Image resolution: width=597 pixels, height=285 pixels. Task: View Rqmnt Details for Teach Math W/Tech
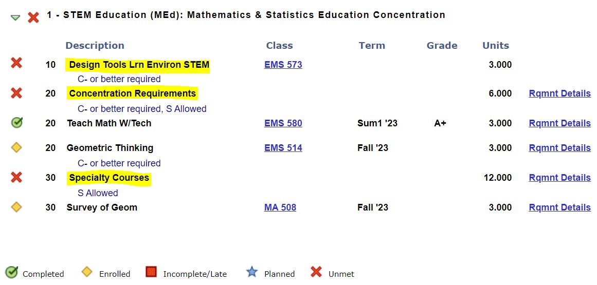(x=559, y=123)
